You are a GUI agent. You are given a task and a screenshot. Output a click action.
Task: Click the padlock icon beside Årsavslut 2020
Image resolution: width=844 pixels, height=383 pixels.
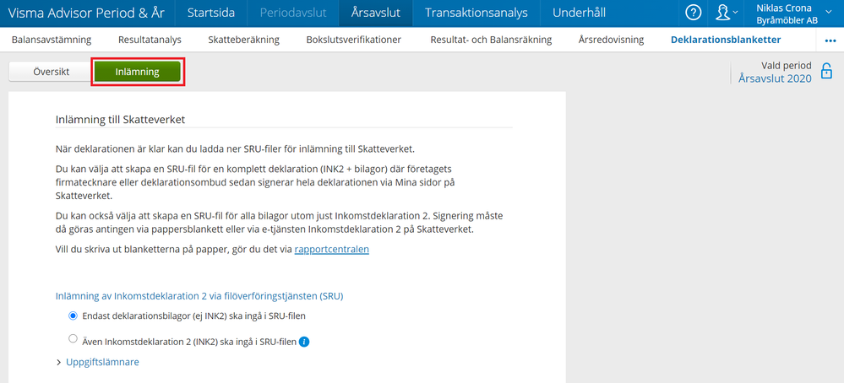click(x=826, y=72)
